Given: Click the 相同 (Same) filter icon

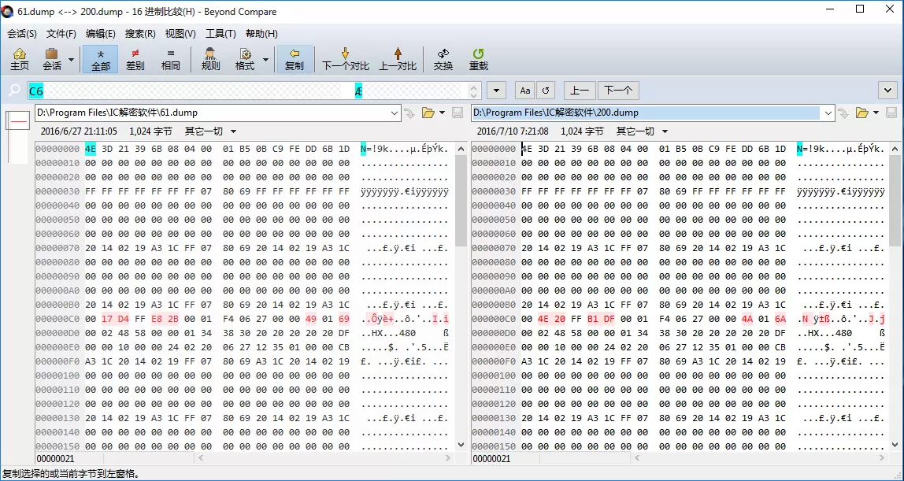Looking at the screenshot, I should (x=171, y=59).
